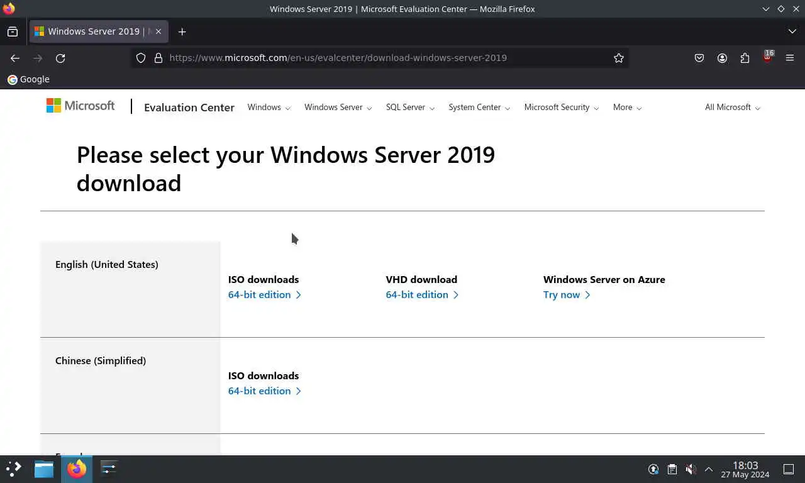Switch to Firefox in the taskbar

click(77, 469)
